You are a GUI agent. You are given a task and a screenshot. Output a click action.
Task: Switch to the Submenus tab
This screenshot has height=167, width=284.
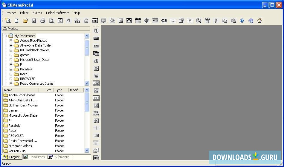59,157
